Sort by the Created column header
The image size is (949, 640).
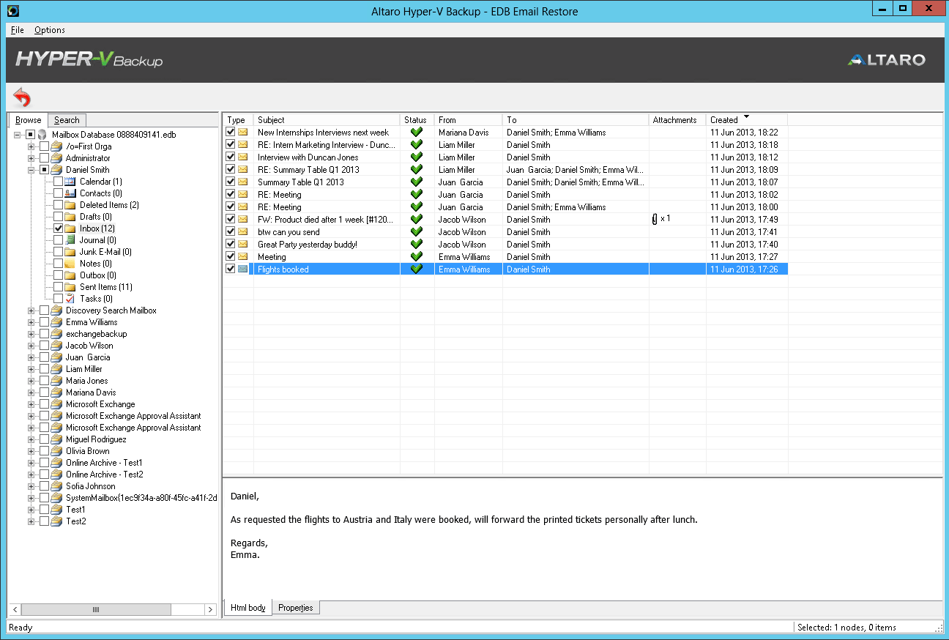(x=747, y=119)
